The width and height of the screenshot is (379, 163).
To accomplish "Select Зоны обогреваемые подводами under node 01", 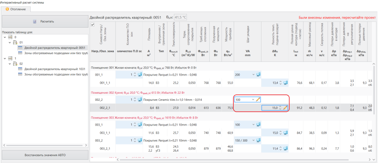I will [x=56, y=53].
